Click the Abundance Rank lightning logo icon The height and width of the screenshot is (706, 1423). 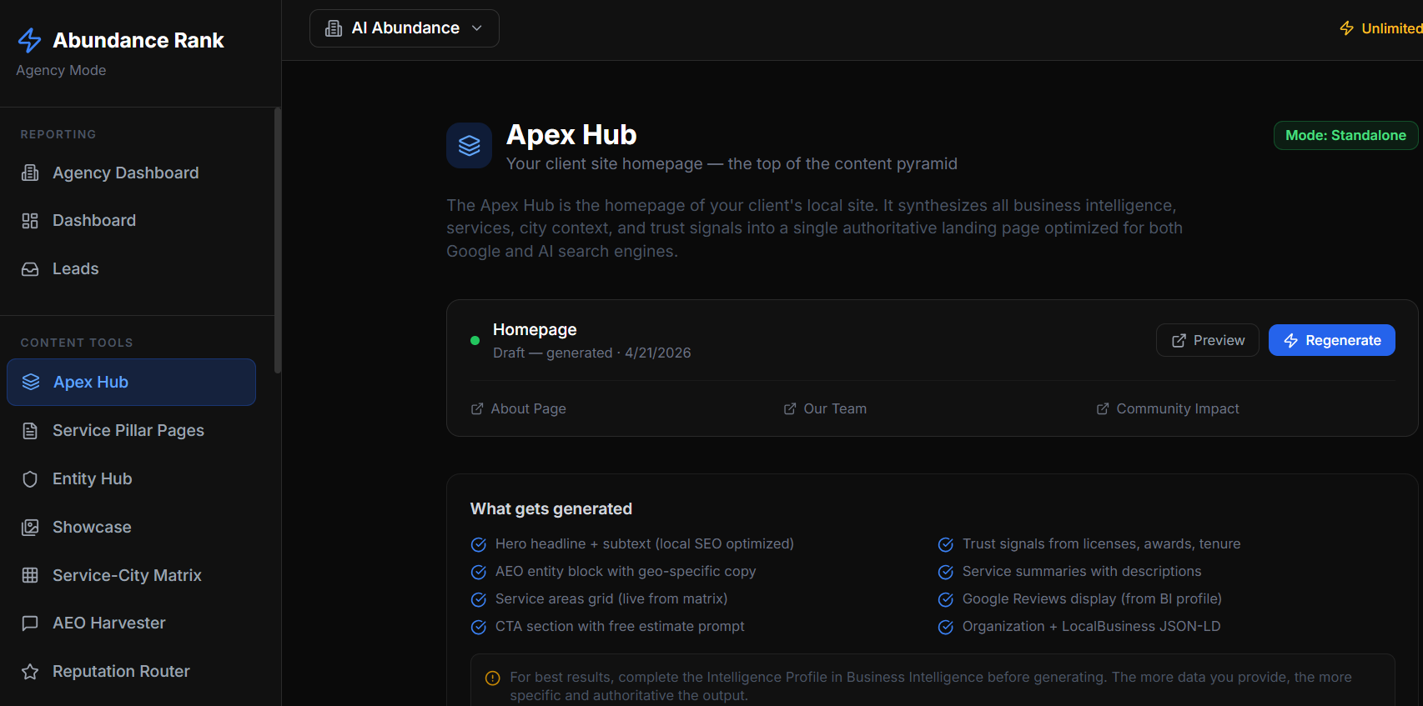pyautogui.click(x=30, y=40)
